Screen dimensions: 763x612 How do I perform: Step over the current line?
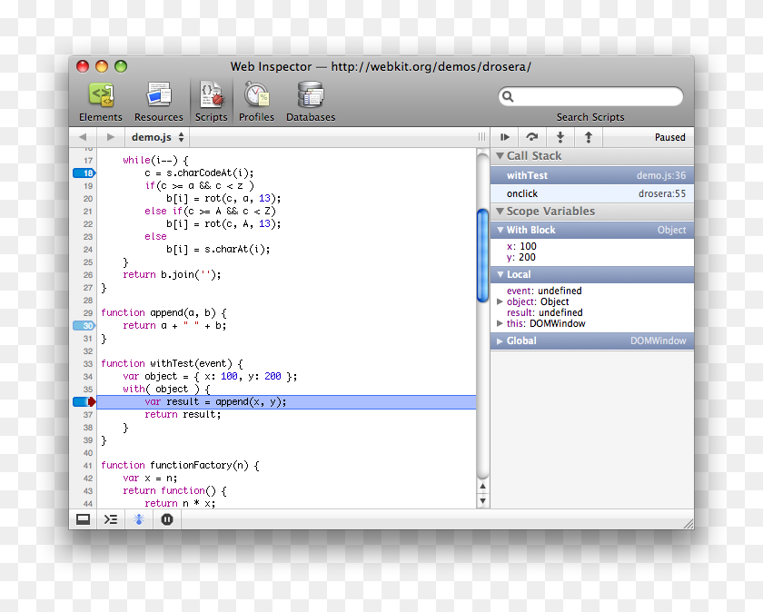tap(532, 136)
